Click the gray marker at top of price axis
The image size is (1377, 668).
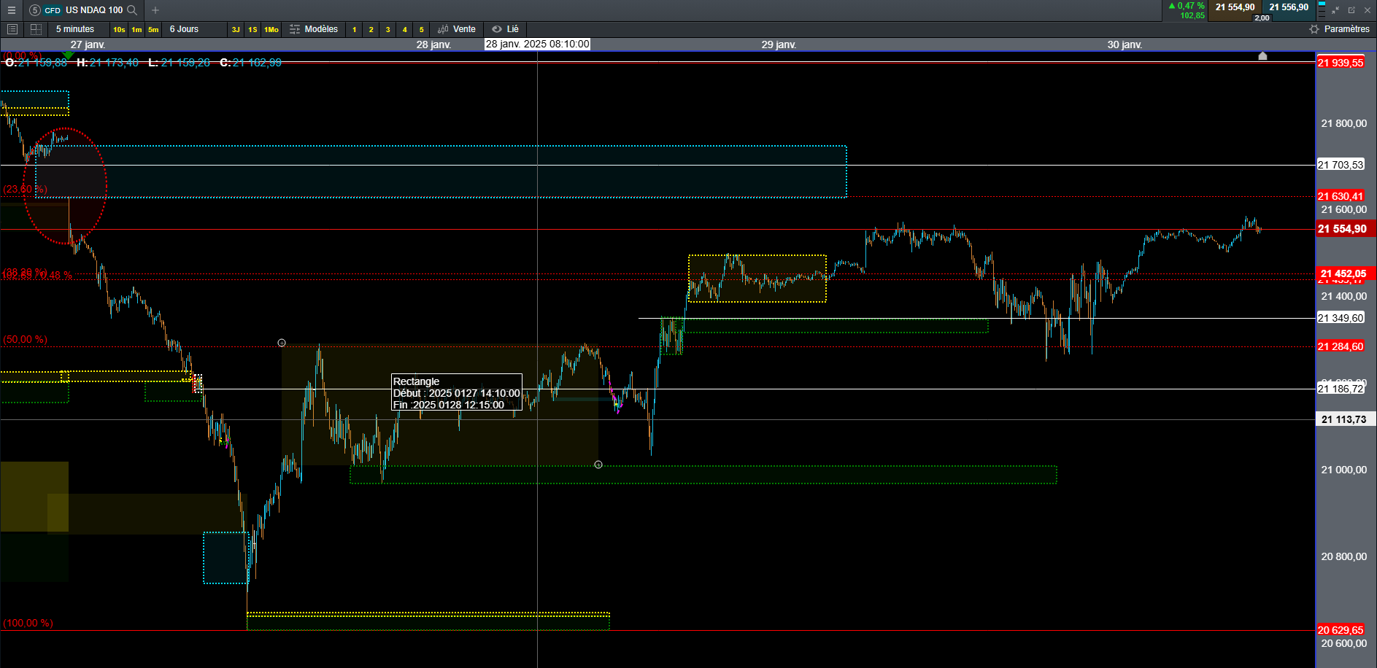coord(1262,56)
